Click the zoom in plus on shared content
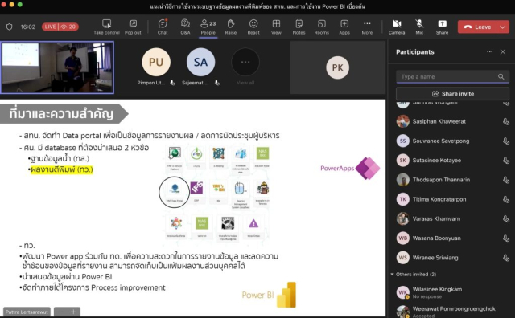The image size is (515, 318). (x=73, y=312)
